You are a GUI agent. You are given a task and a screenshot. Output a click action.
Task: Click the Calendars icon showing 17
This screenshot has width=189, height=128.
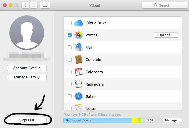coord(79,72)
